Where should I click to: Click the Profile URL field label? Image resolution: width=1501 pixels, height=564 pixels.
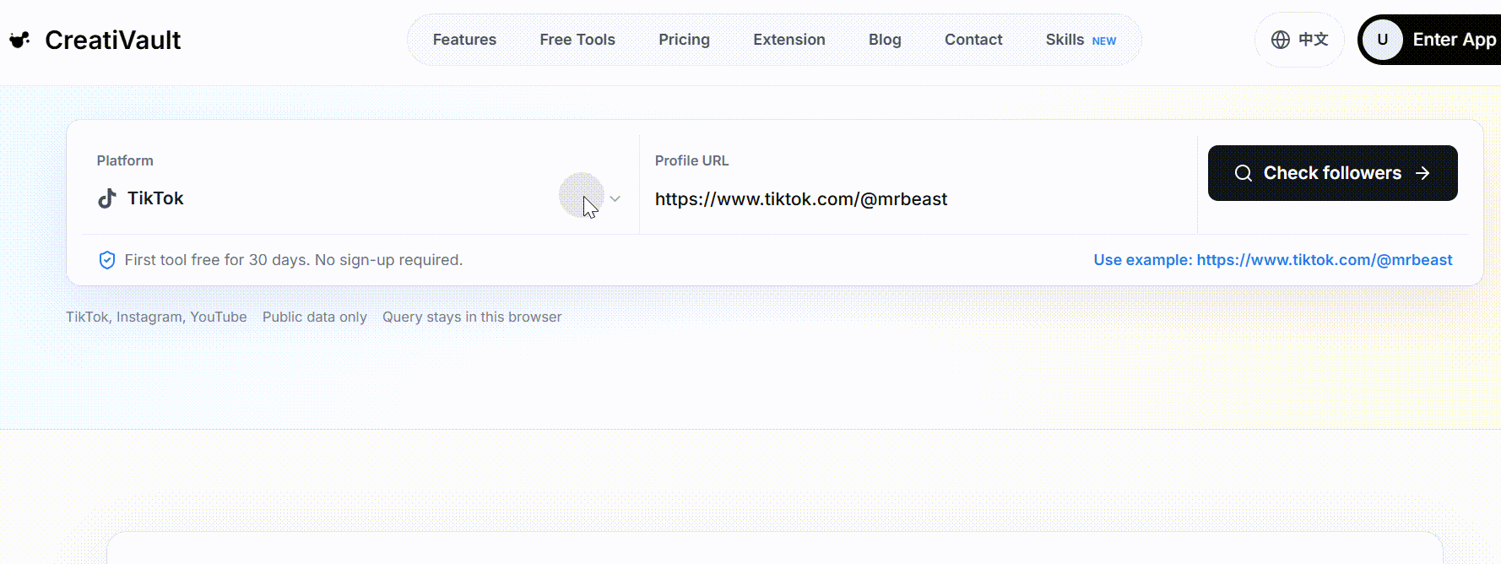(691, 160)
